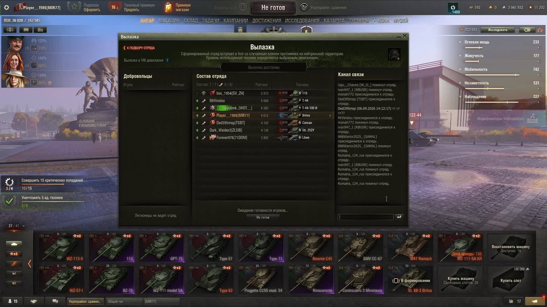The width and height of the screenshot is (547, 307).
Task: Go back via К ПОДБОРУ ОТРЯДА
Action: 139,48
